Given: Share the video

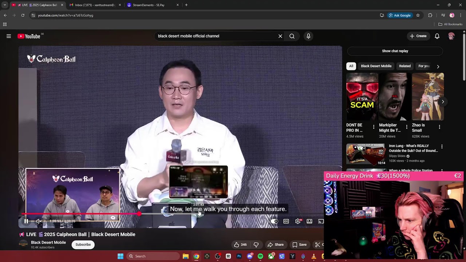Looking at the screenshot, I should [275, 245].
